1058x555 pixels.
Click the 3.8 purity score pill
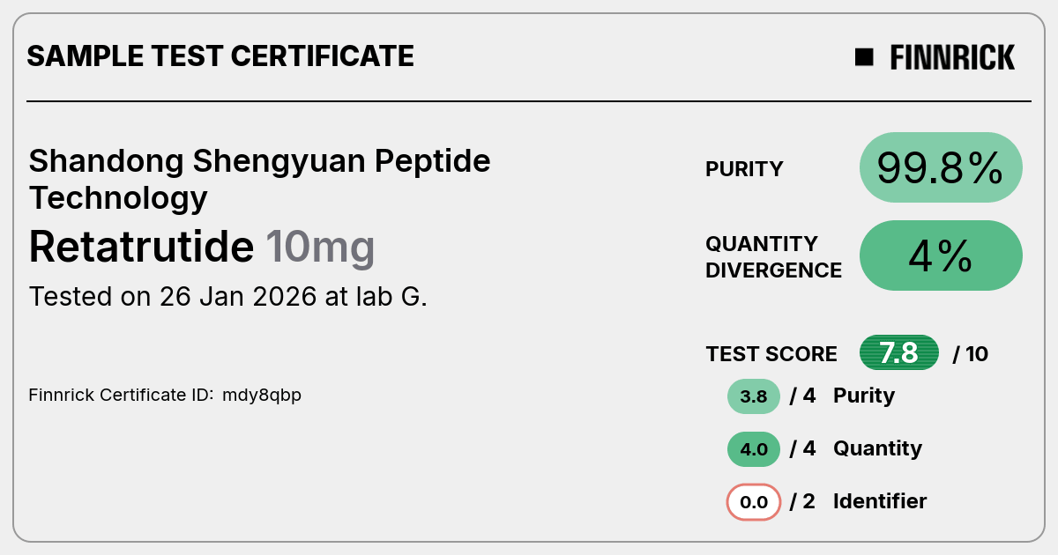754,396
